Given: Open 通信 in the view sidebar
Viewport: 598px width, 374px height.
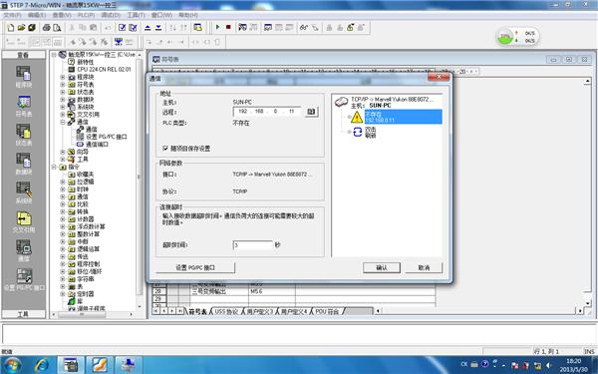Looking at the screenshot, I should (23, 250).
